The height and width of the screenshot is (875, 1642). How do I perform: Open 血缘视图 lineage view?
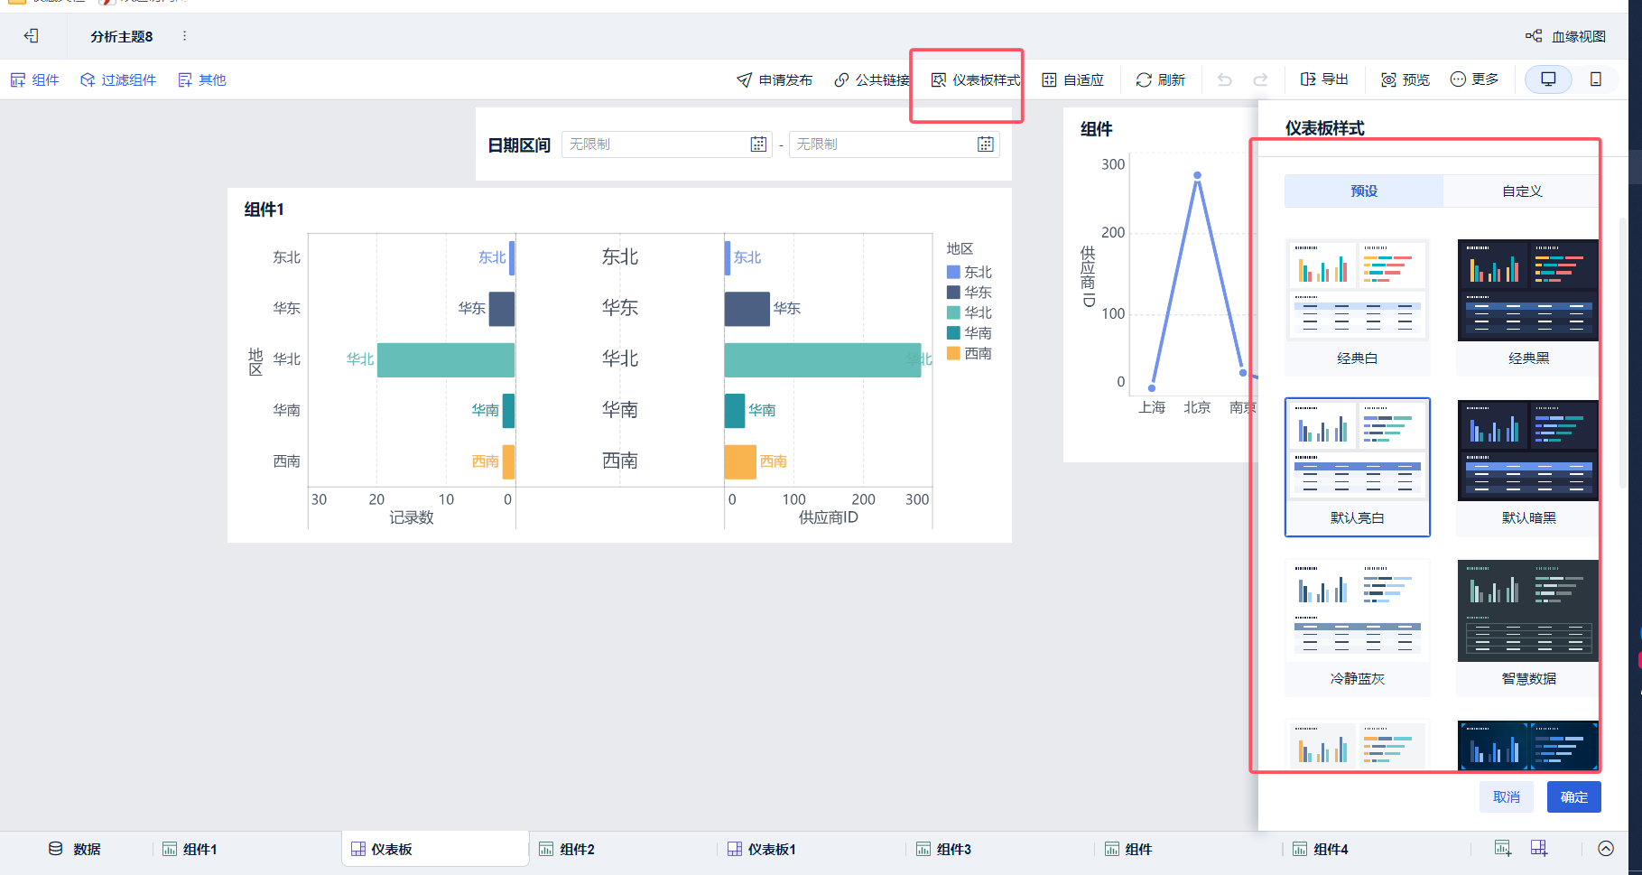1566,36
